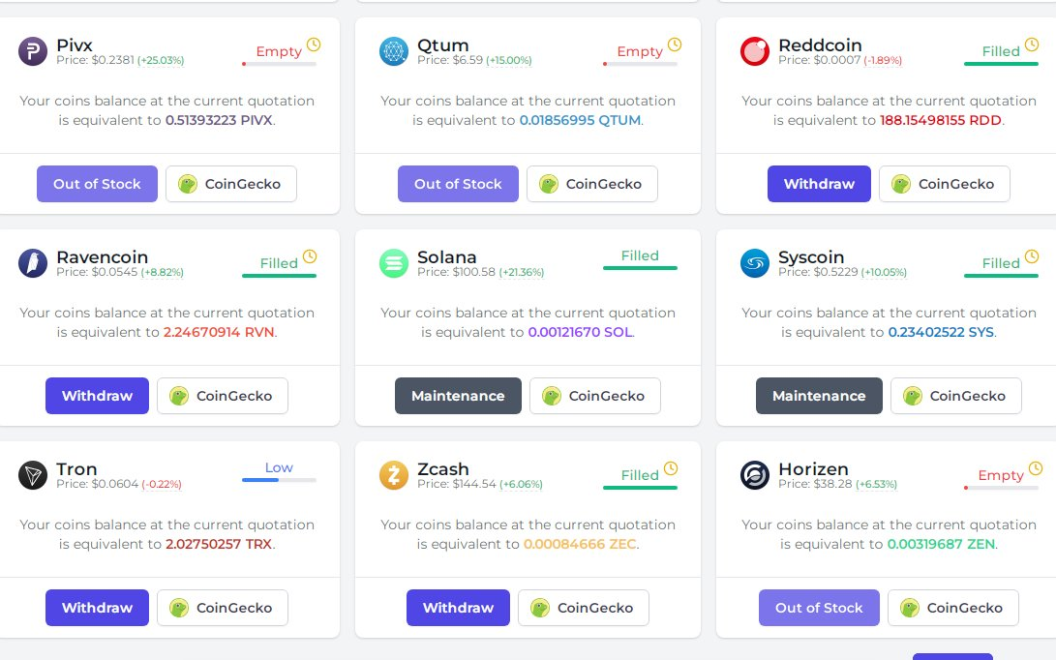Screen dimensions: 1056x660
Task: Click the Maintenance button under Syscoin
Action: (x=819, y=396)
